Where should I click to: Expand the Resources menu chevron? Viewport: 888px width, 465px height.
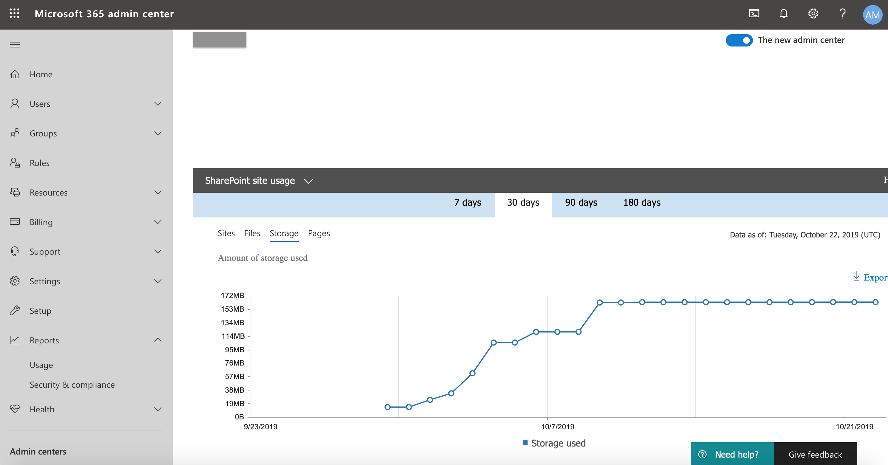coord(158,192)
